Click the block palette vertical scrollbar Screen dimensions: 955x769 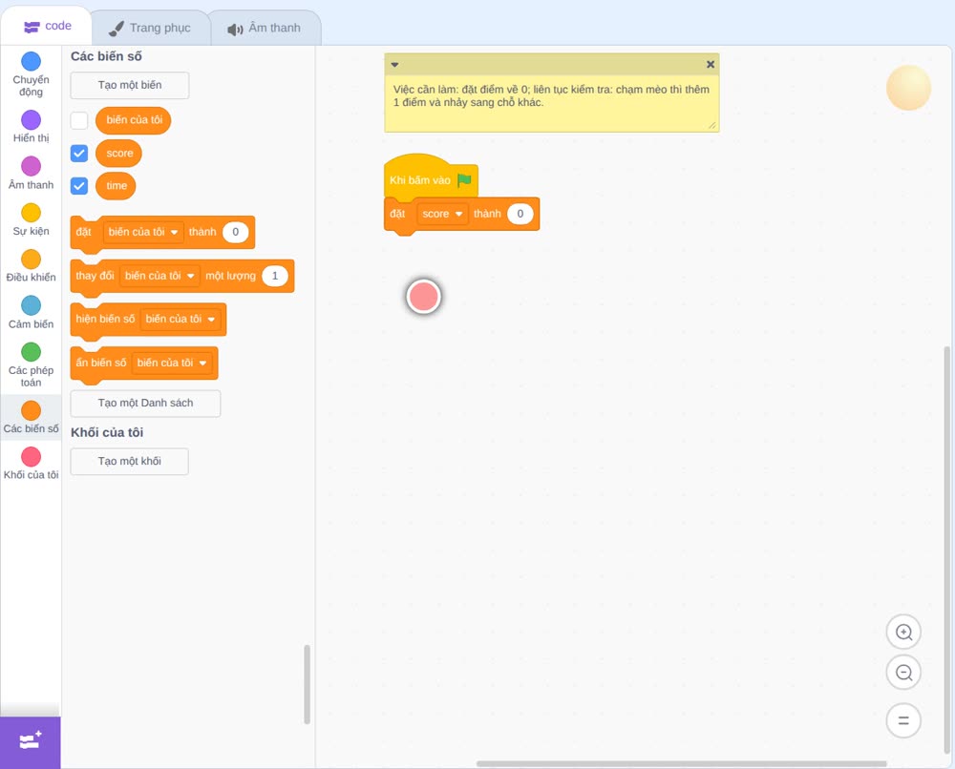click(x=307, y=684)
